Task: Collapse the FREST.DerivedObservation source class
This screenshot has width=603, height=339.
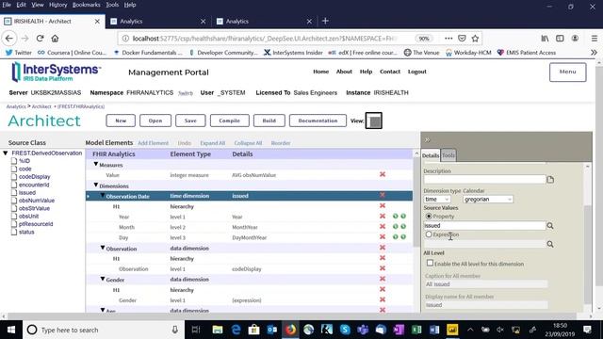Action: click(6, 153)
